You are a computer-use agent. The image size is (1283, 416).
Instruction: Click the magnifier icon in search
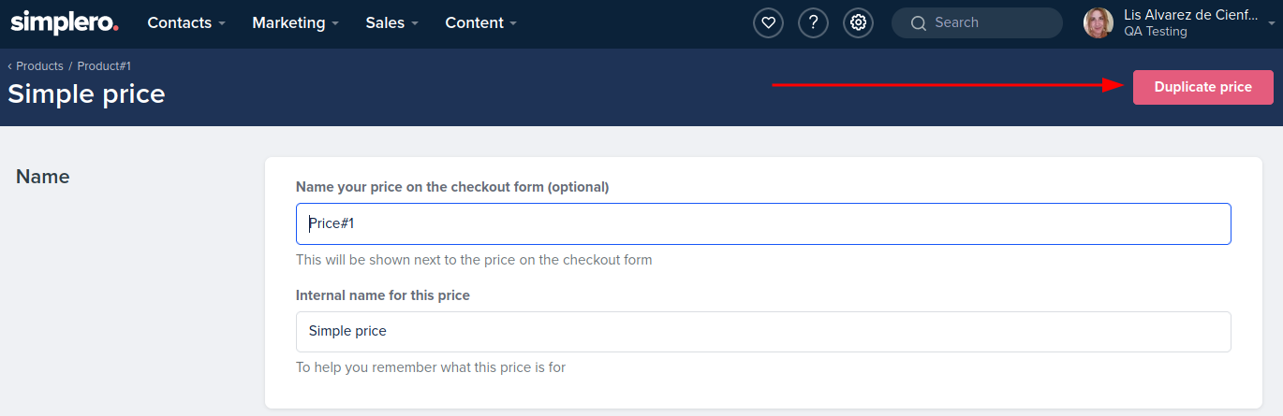pyautogui.click(x=918, y=23)
